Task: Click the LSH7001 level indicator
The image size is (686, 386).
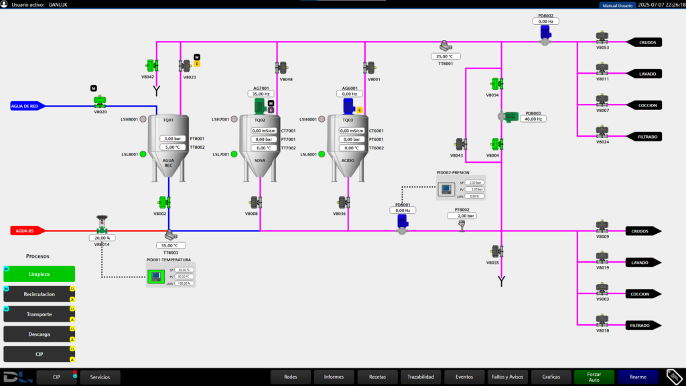Action: point(234,119)
